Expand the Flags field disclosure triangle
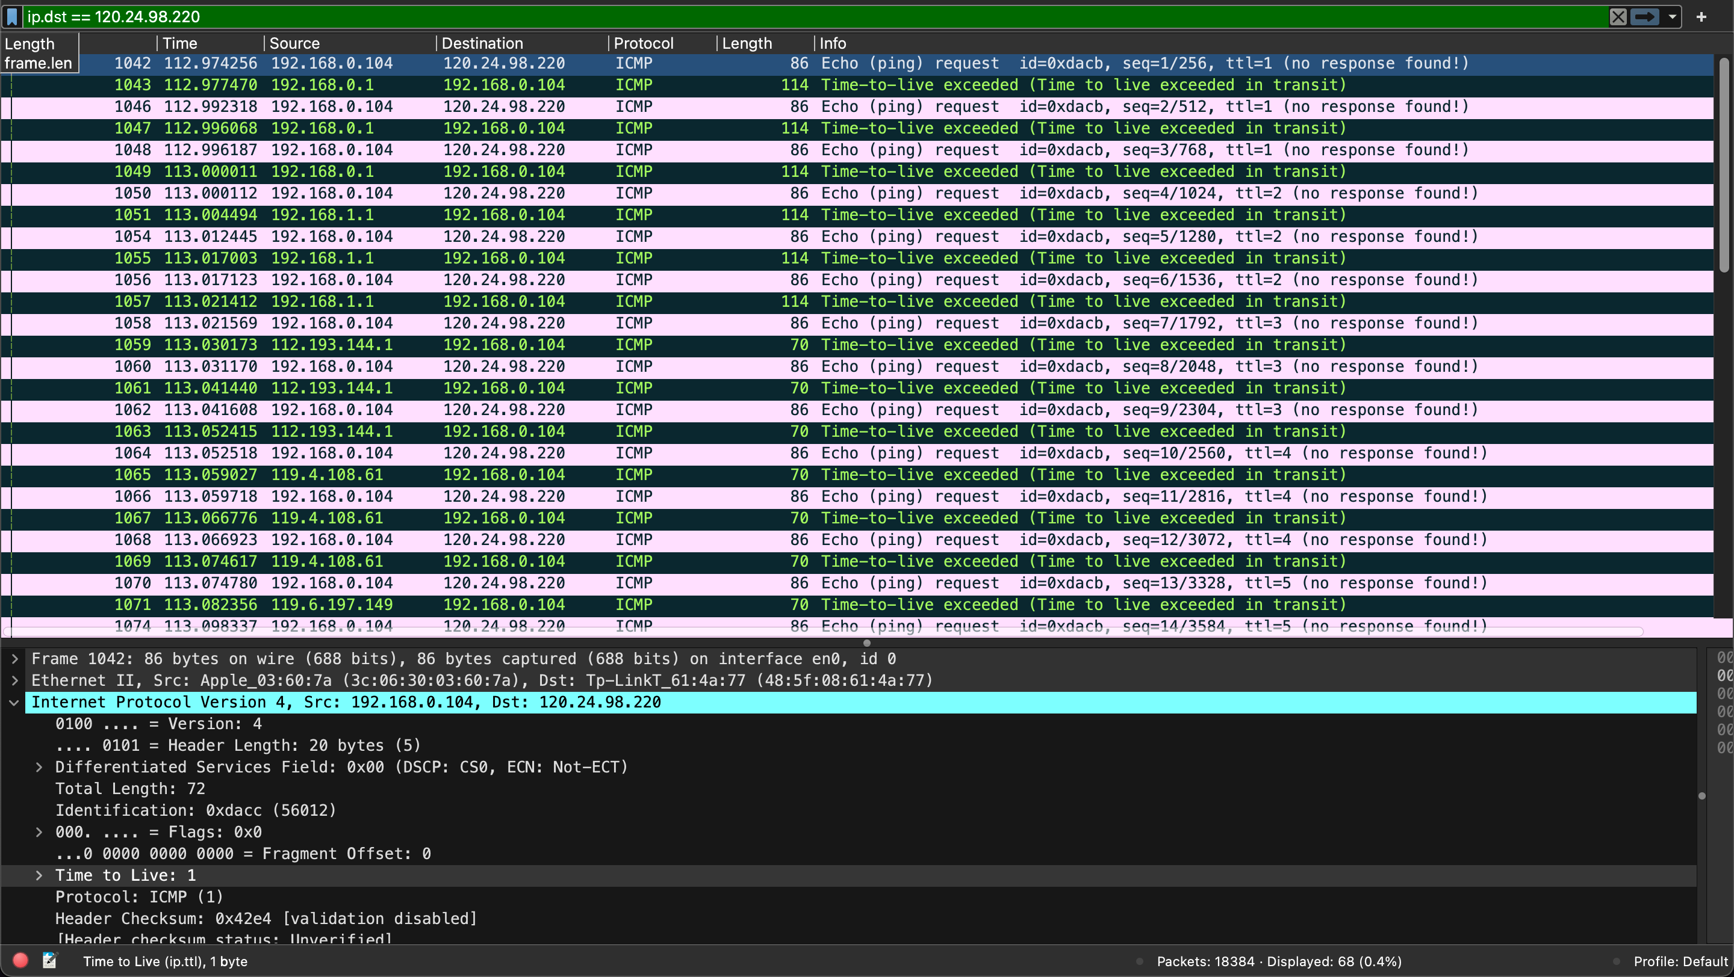The image size is (1734, 977). (40, 831)
